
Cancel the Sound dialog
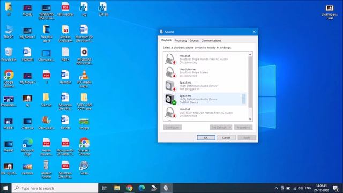coord(226,138)
